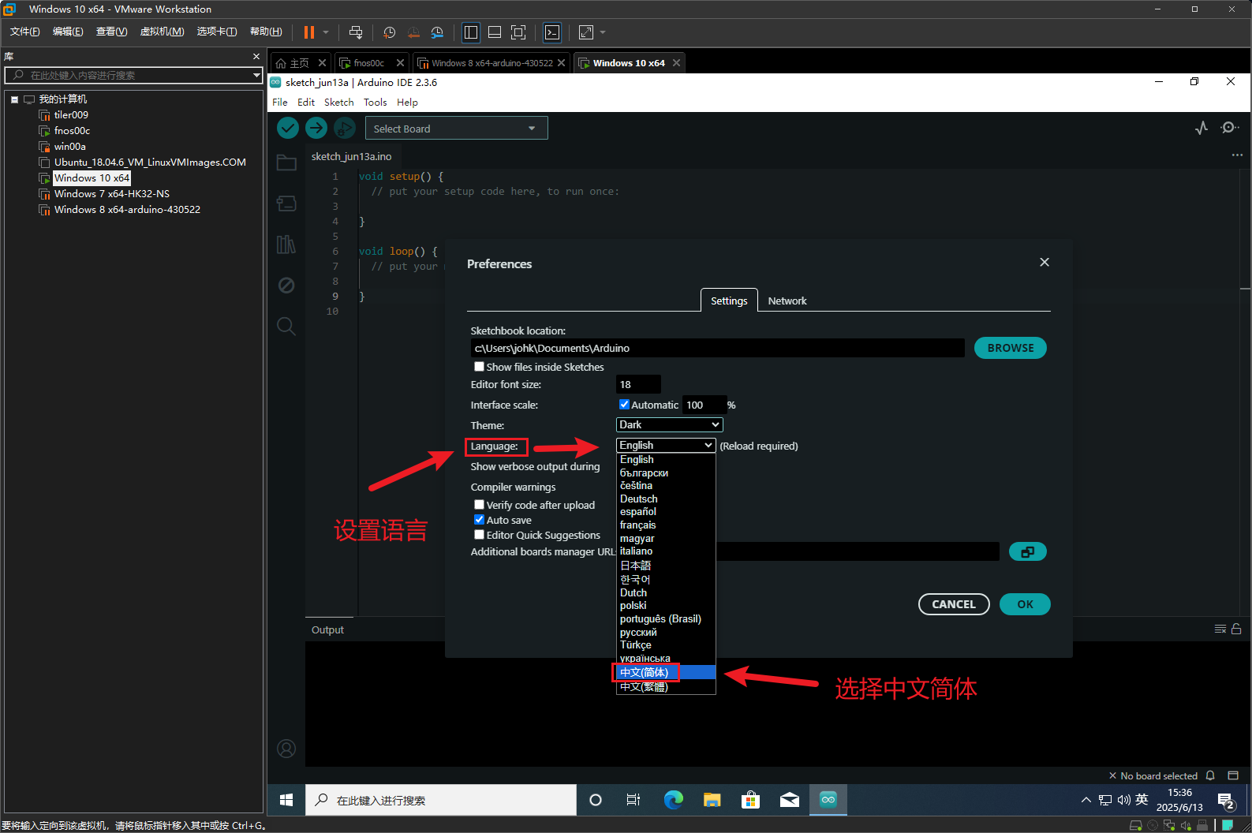Click the output lock scroll icon

(x=1236, y=629)
